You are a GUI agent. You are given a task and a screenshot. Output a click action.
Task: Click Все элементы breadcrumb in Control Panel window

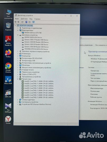pos(101,45)
